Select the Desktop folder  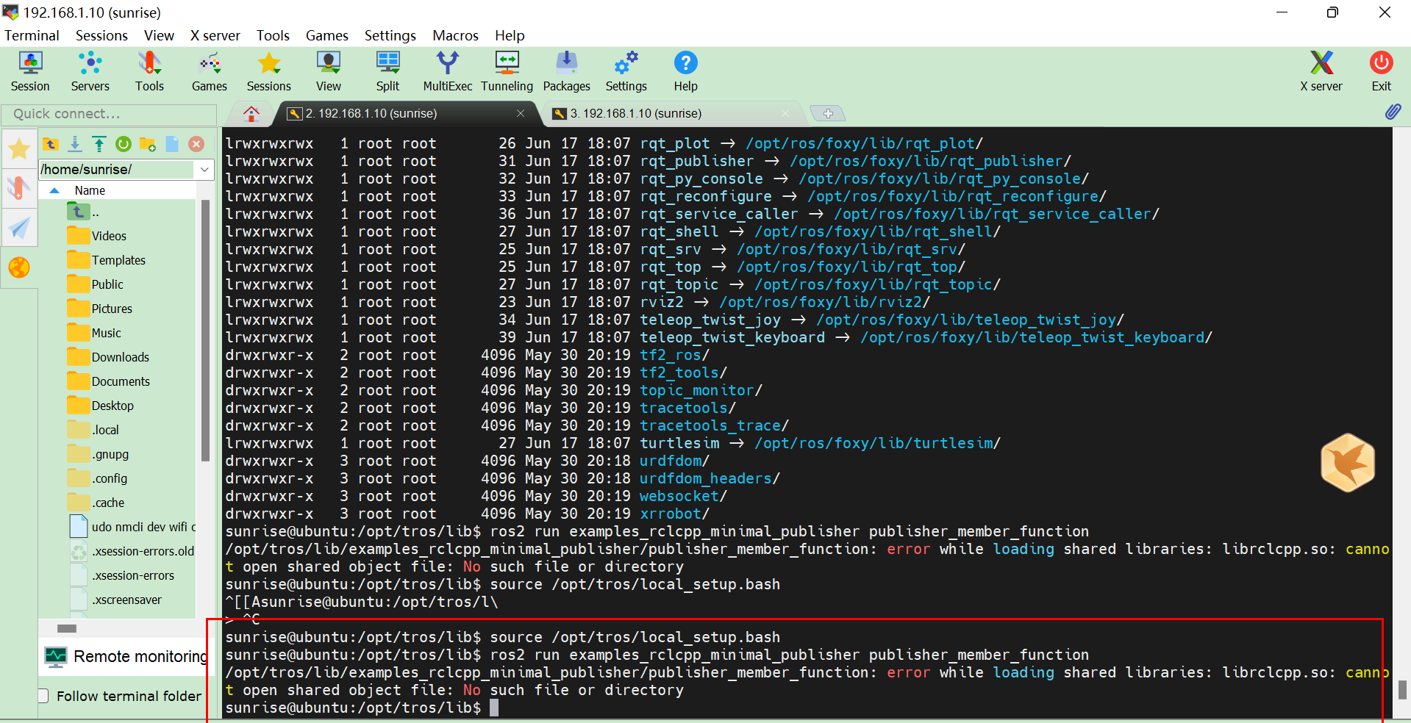click(101, 406)
